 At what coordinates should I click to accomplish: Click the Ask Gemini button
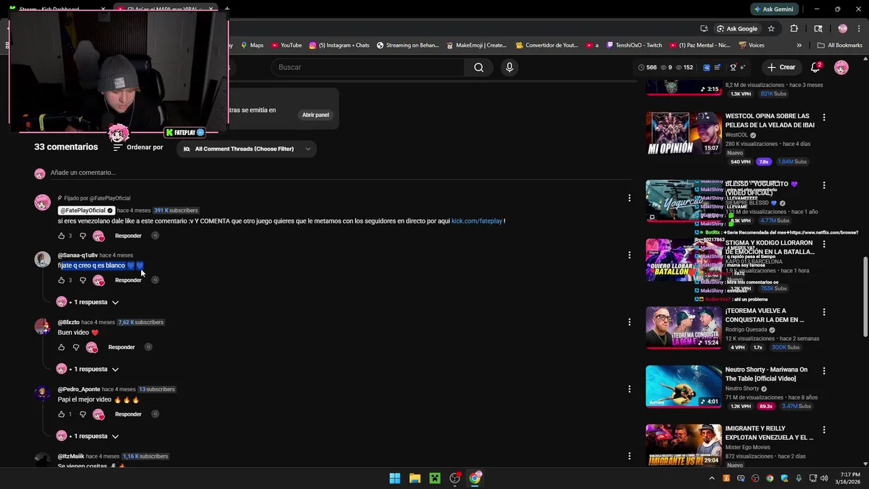[x=773, y=9]
